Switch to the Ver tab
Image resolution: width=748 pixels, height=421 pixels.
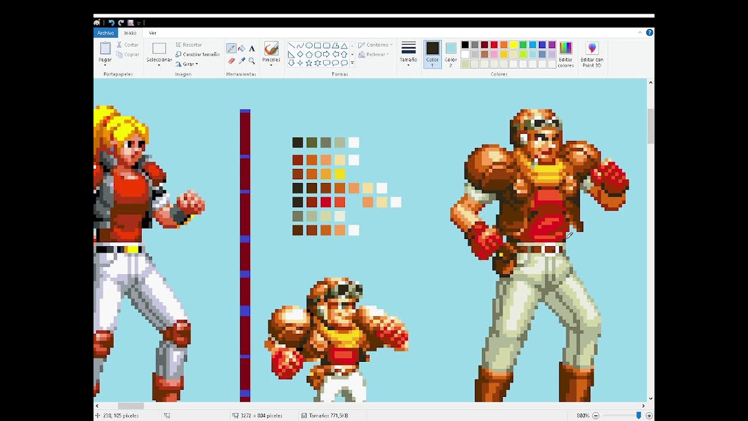pyautogui.click(x=153, y=33)
